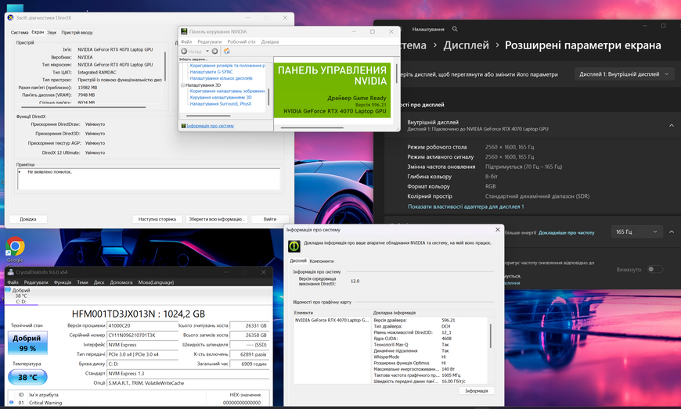The height and width of the screenshot is (409, 681).
Task: Select NVIDIA GeForce RTX 4070 Laptop G... list item
Action: [x=332, y=320]
